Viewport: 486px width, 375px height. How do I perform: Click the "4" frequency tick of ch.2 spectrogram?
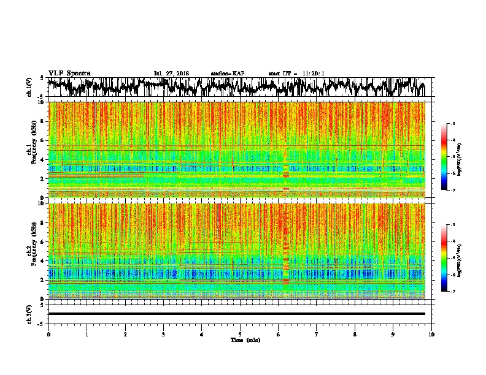44,261
